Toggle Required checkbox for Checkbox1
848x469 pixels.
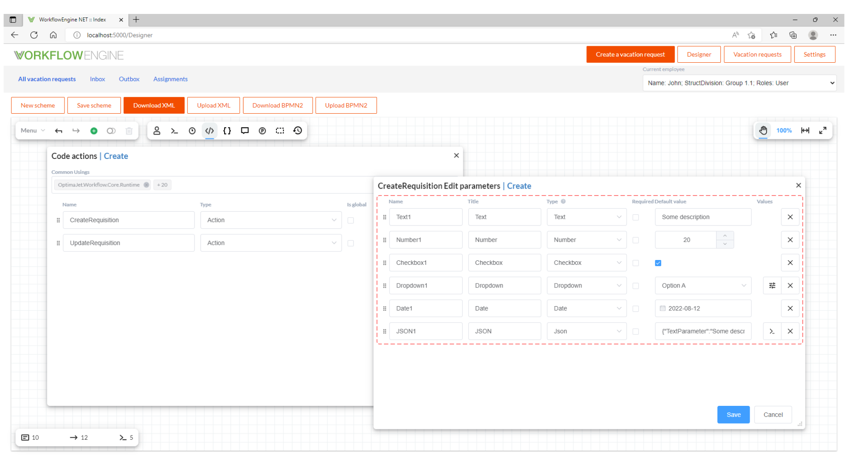coord(636,263)
